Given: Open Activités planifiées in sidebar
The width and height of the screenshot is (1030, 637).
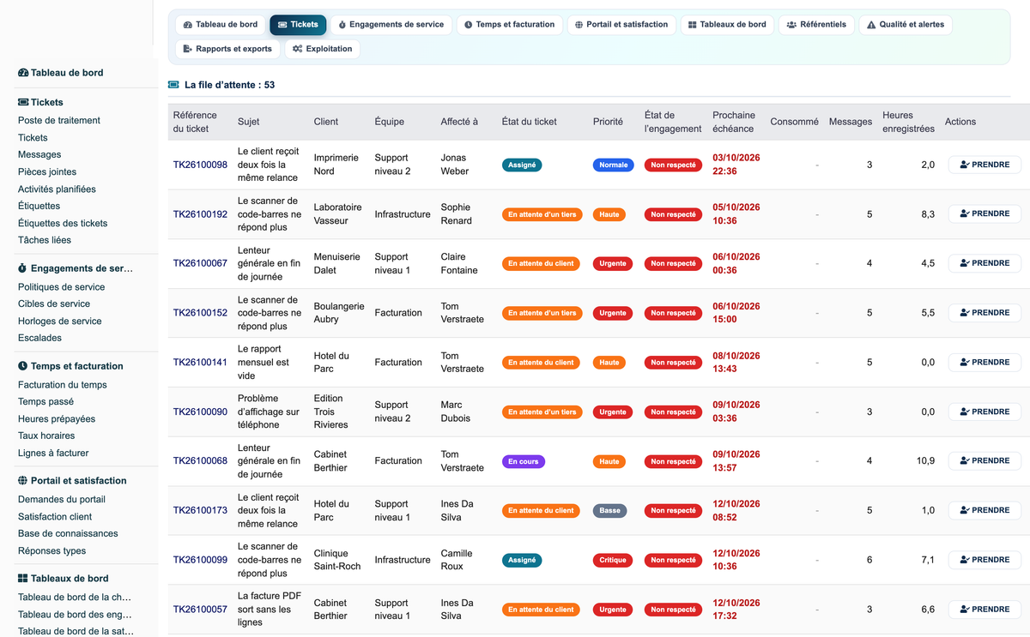Looking at the screenshot, I should pos(57,189).
